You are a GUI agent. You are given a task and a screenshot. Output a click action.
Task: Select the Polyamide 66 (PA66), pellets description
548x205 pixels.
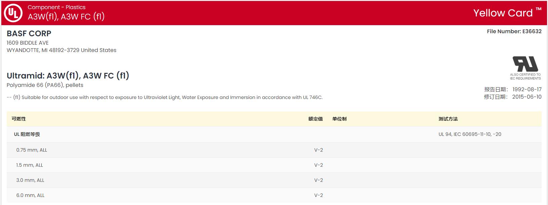[x=45, y=85]
